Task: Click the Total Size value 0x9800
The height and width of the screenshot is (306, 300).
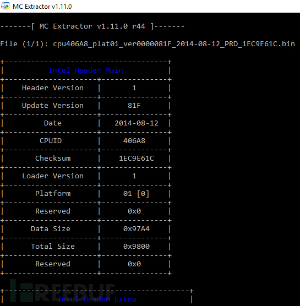Action: pos(137,246)
